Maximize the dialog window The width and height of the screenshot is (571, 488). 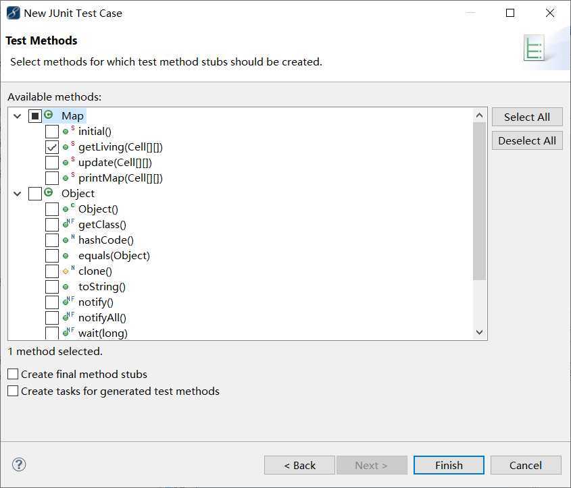click(510, 13)
